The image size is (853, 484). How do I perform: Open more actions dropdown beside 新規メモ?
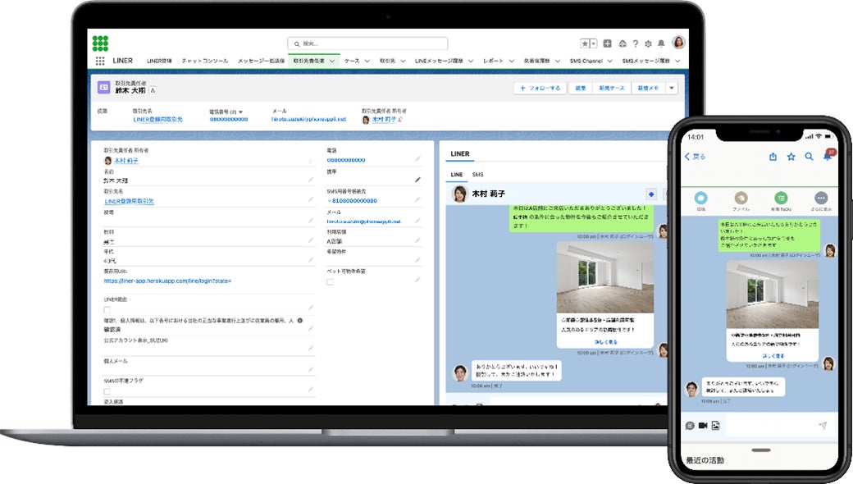tap(671, 88)
